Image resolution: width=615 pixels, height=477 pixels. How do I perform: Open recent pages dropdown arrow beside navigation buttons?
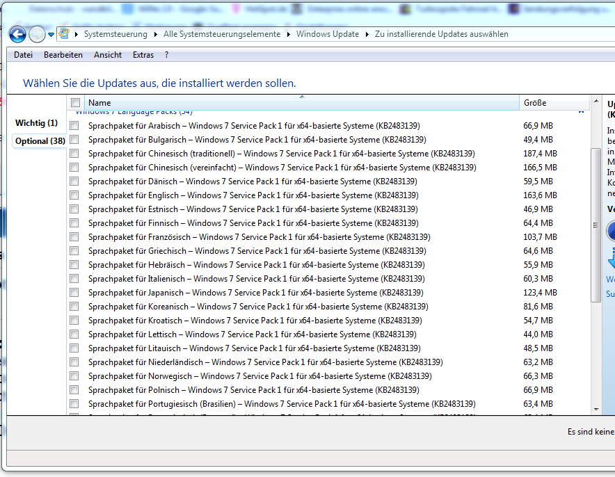(x=51, y=35)
